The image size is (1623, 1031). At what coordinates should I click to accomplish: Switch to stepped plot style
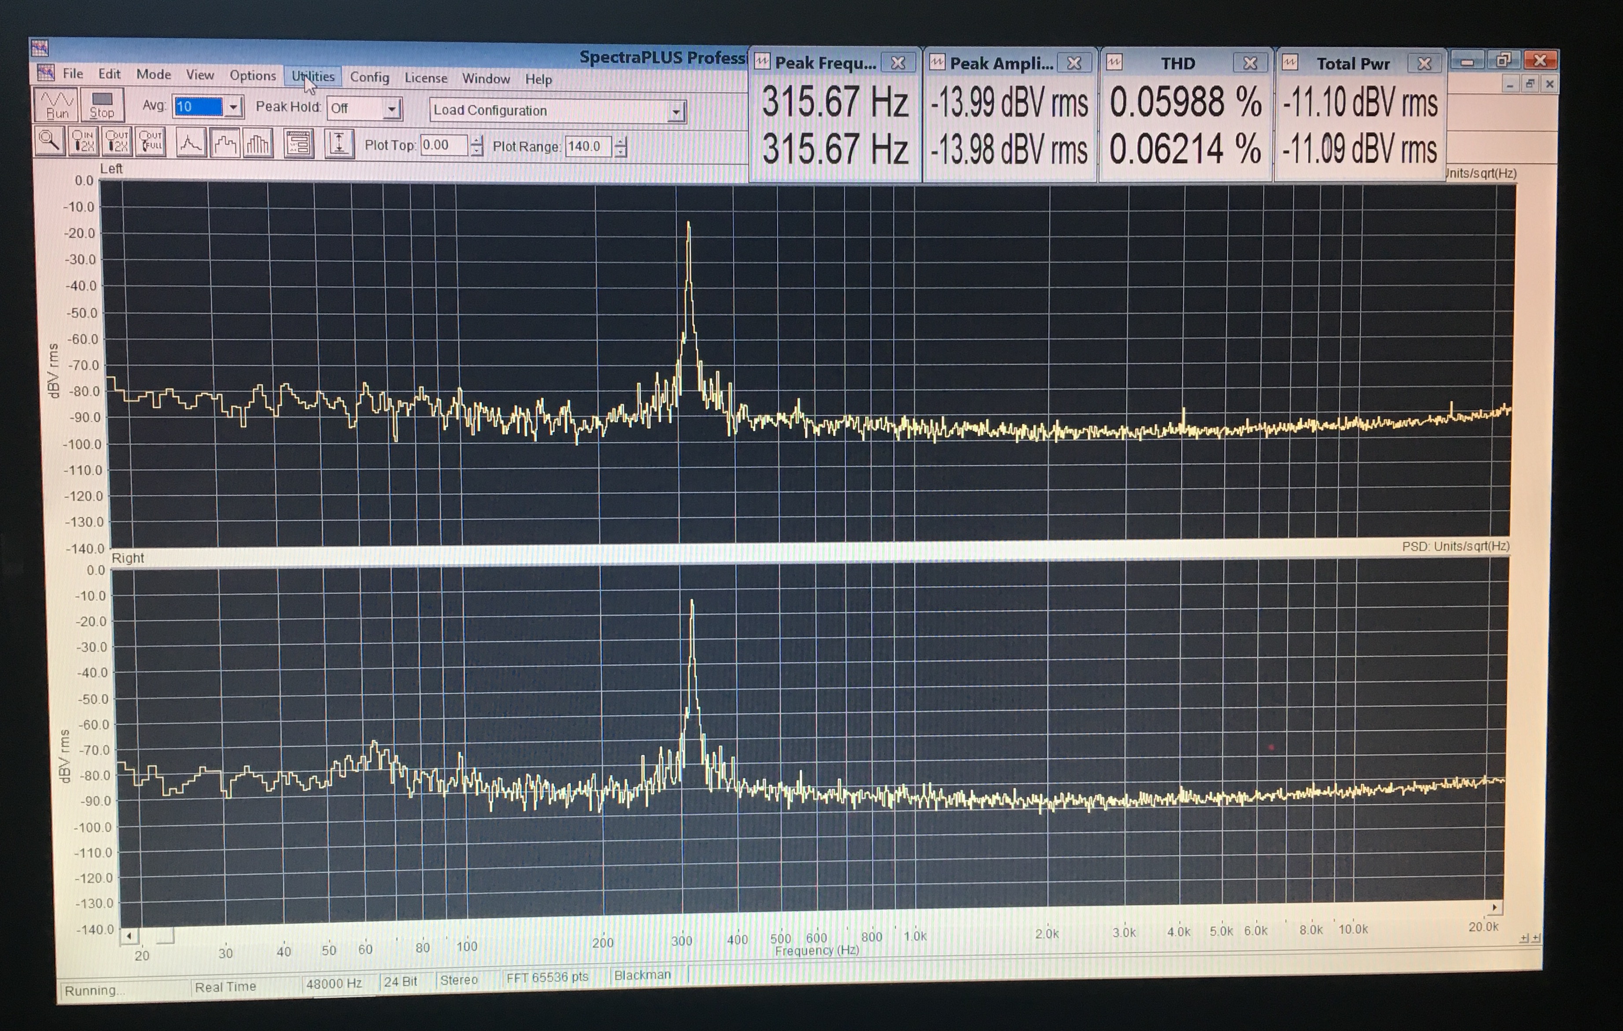(225, 144)
